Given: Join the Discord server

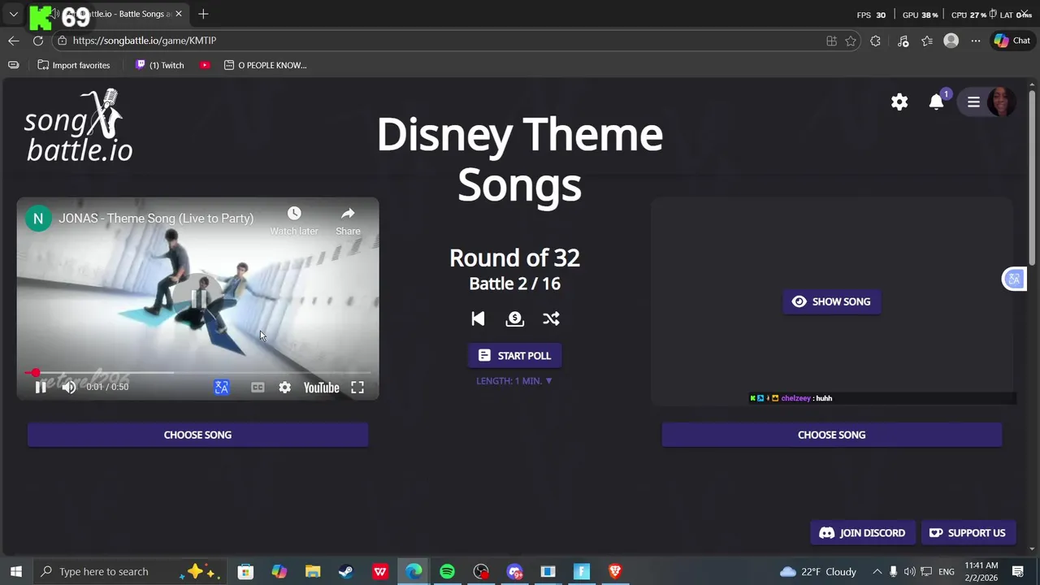Looking at the screenshot, I should click(x=862, y=533).
